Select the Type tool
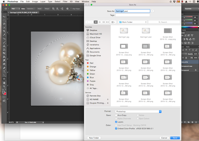The height and width of the screenshot is (141, 199). click(4, 71)
